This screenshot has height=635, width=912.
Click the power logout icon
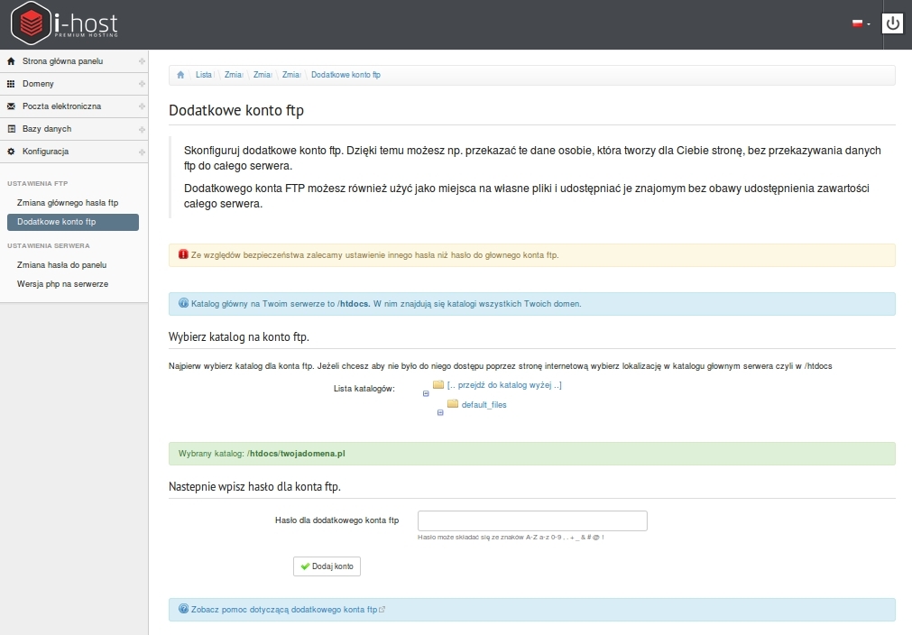(892, 23)
